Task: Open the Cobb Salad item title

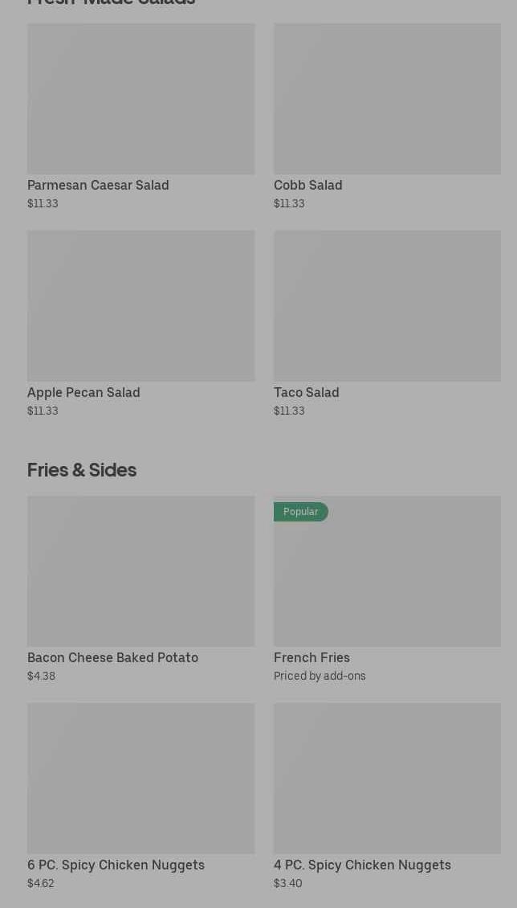Action: click(x=307, y=185)
